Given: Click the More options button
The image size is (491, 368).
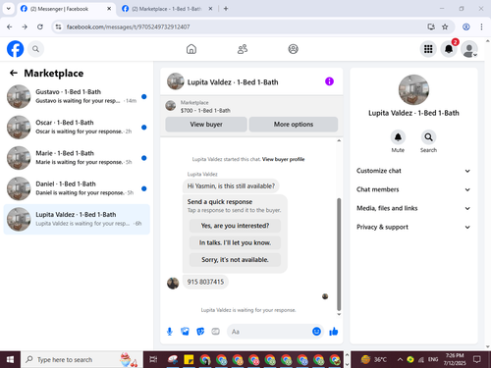Looking at the screenshot, I should coord(294,125).
